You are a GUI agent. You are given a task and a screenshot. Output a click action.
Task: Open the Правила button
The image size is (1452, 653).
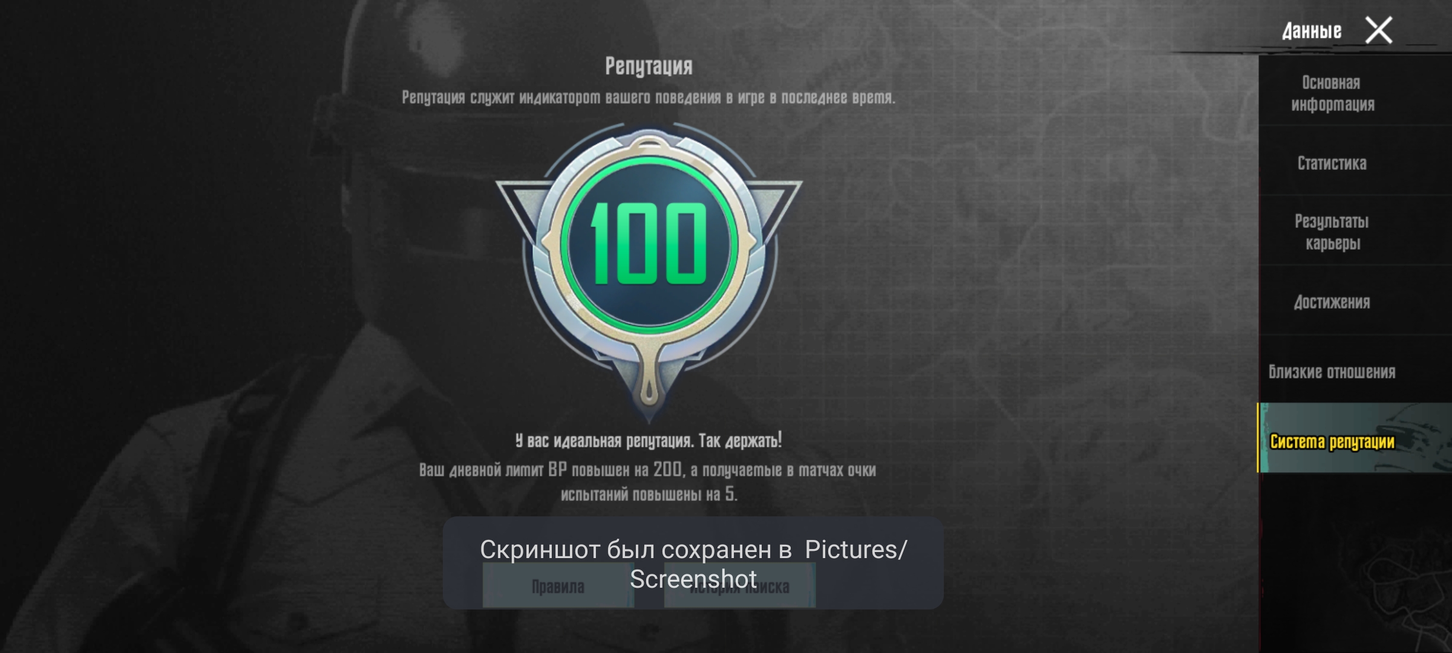(x=558, y=585)
